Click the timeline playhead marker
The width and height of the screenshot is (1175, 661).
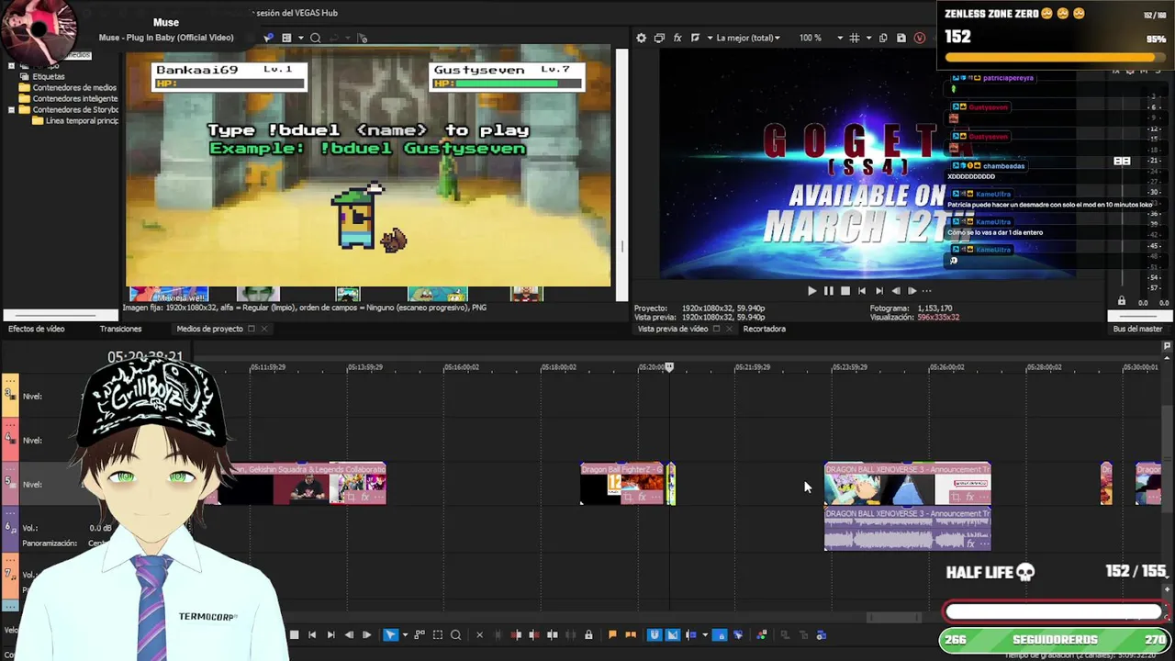[x=669, y=367]
